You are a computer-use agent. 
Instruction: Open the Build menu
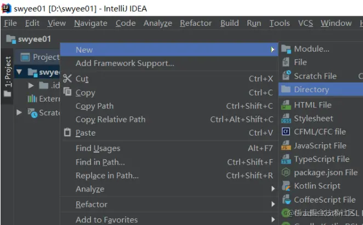pos(229,23)
